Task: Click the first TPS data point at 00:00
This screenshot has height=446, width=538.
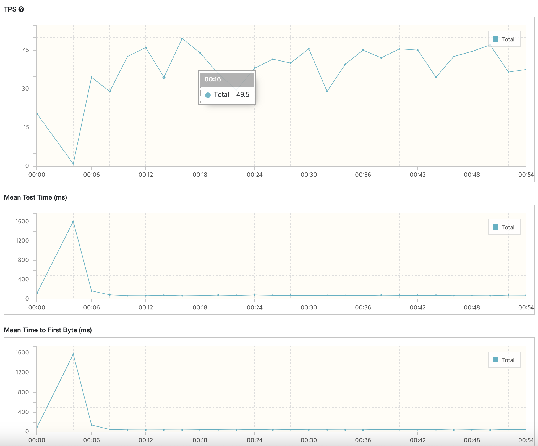Action: pos(37,113)
